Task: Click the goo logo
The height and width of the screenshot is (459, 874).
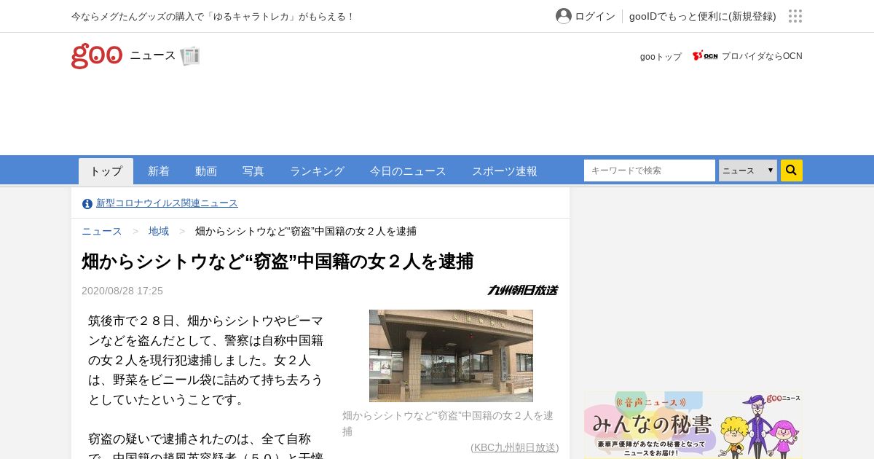Action: [x=97, y=56]
